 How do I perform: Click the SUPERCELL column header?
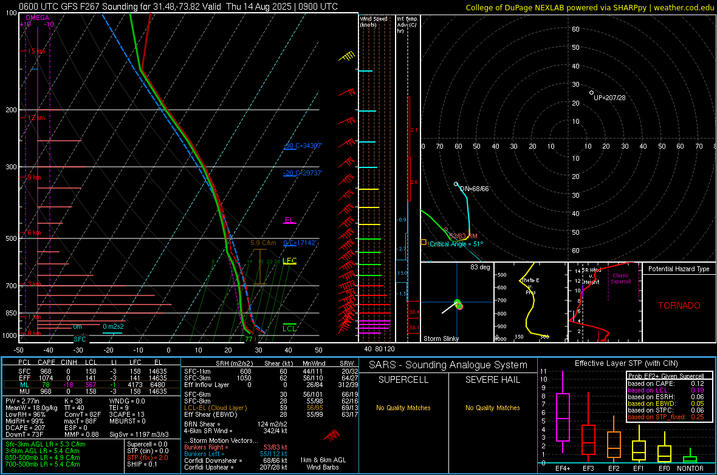pos(403,380)
